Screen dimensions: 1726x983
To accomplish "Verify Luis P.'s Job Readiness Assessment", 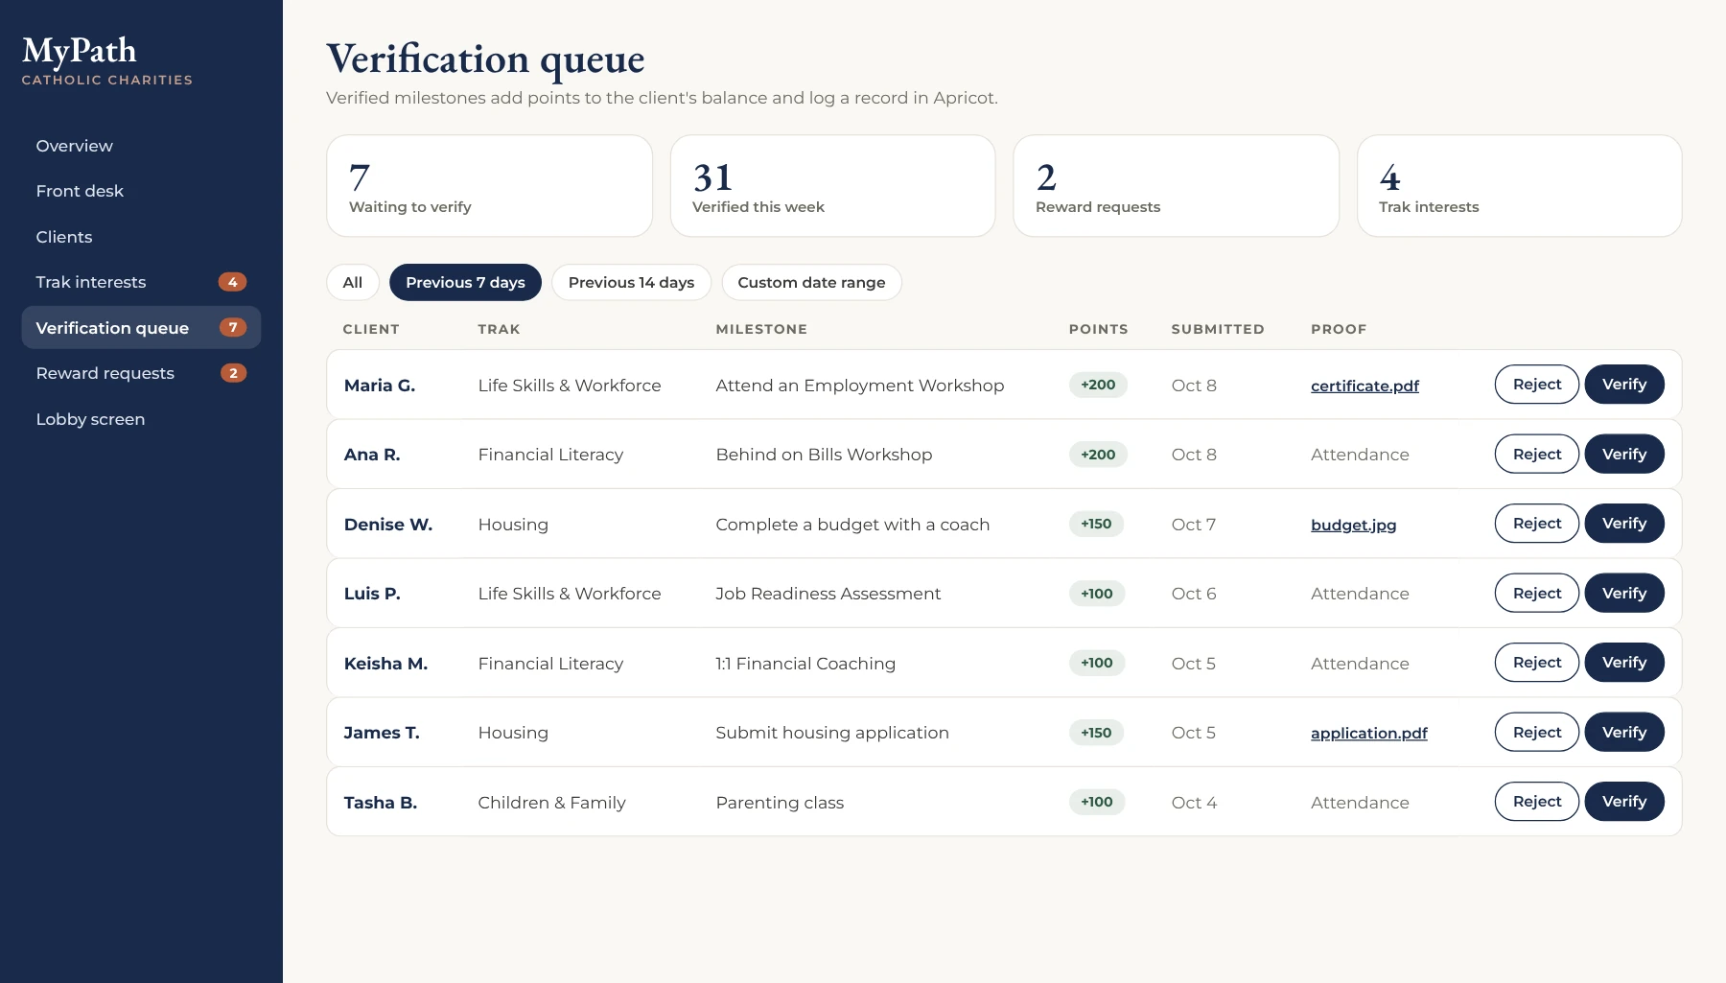I will coord(1624,593).
